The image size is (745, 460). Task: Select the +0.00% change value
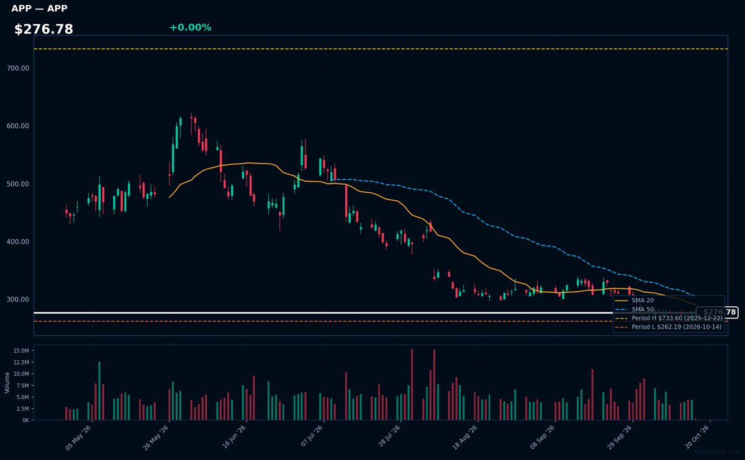(x=190, y=27)
